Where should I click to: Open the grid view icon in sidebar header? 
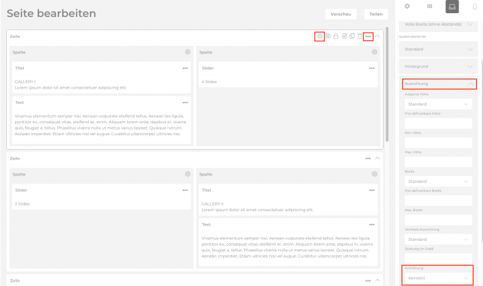pyautogui.click(x=430, y=6)
